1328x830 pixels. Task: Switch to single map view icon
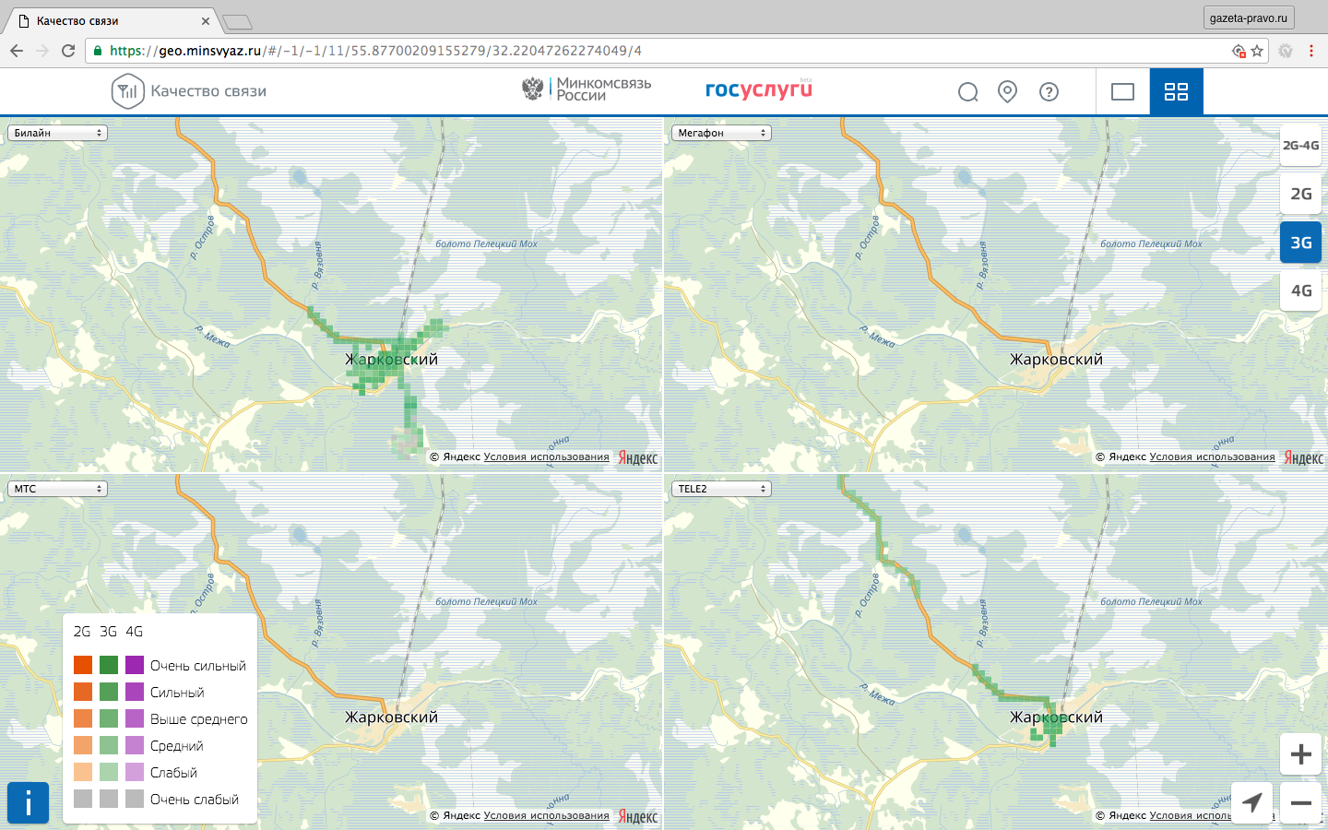[1122, 91]
